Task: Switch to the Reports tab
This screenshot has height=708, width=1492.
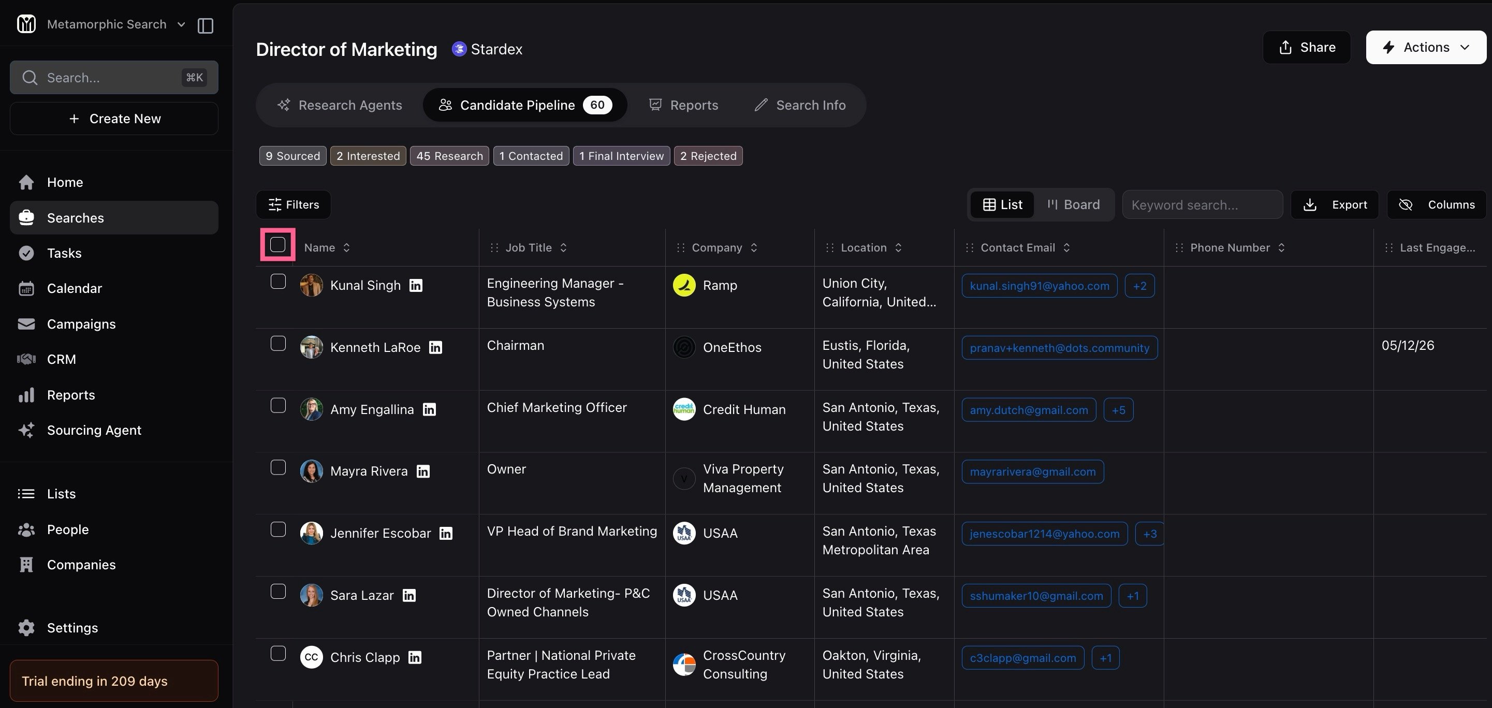Action: (x=683, y=106)
